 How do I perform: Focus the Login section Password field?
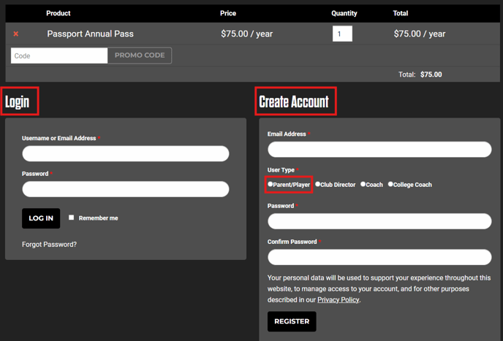click(x=126, y=189)
